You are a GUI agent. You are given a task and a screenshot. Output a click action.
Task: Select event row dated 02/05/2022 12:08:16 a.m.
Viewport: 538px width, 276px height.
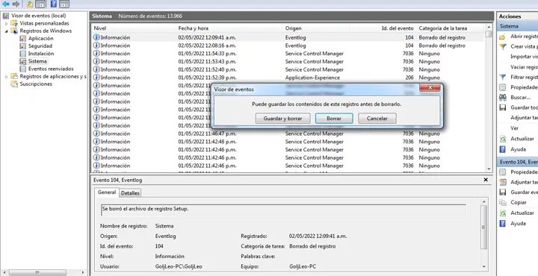pos(288,46)
